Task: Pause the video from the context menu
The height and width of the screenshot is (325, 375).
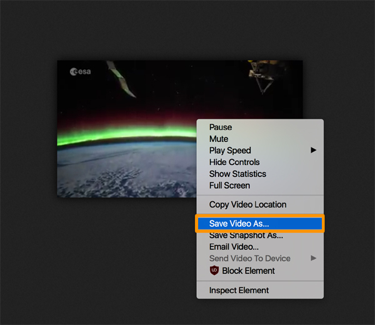Action: click(221, 127)
